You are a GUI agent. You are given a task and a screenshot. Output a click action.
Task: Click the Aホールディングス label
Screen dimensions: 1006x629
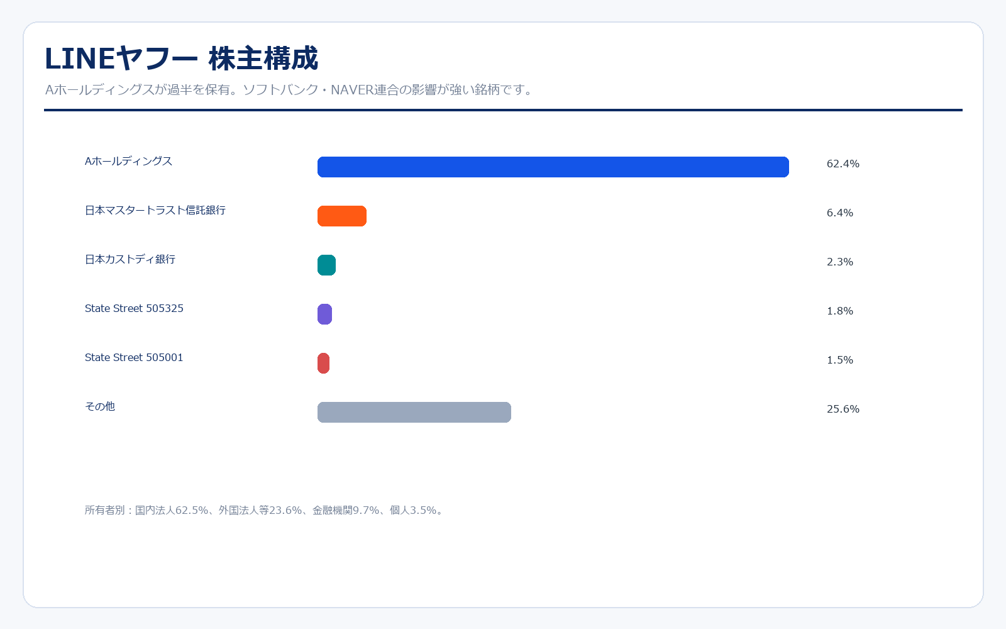click(128, 161)
